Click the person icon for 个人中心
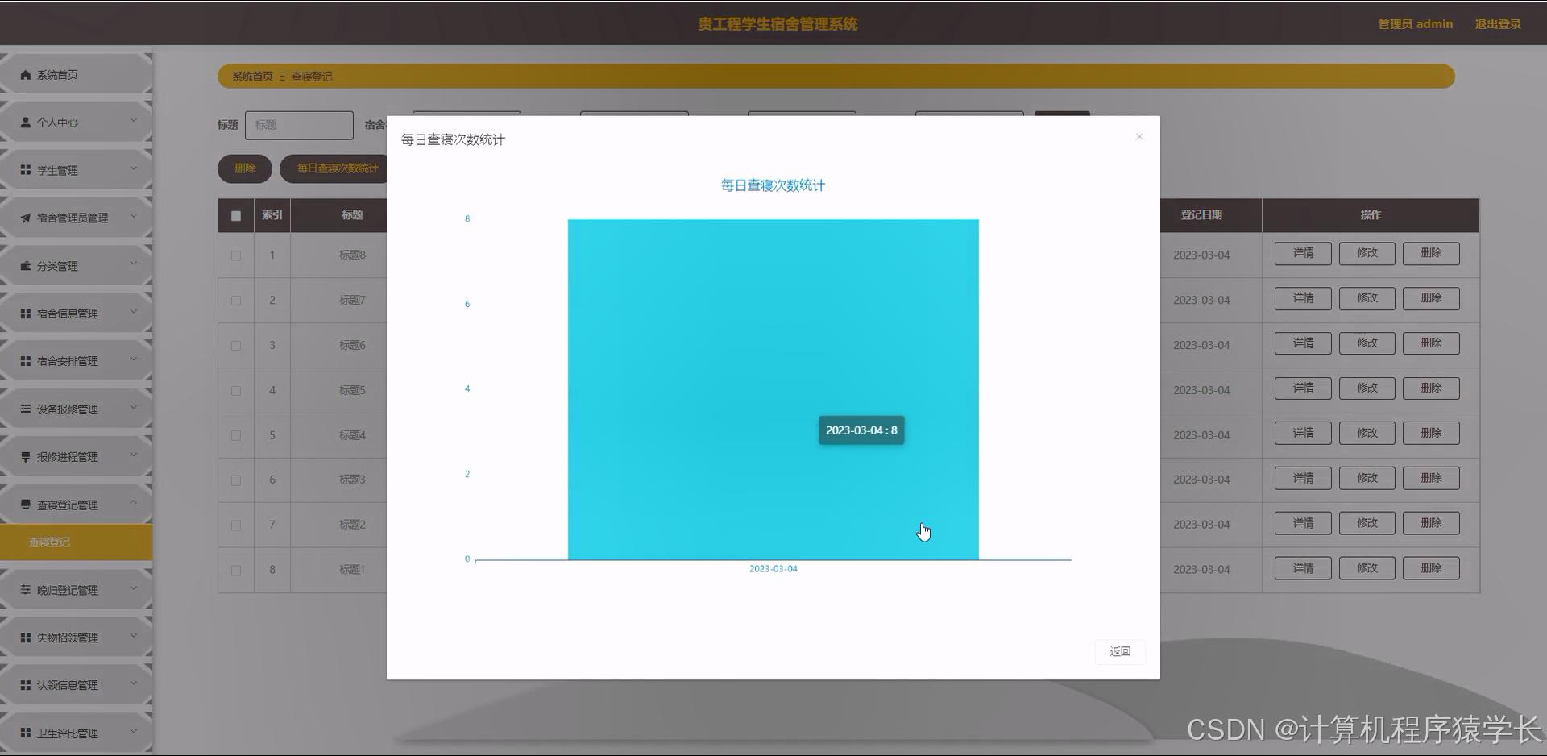Viewport: 1547px width, 756px height. (x=26, y=123)
